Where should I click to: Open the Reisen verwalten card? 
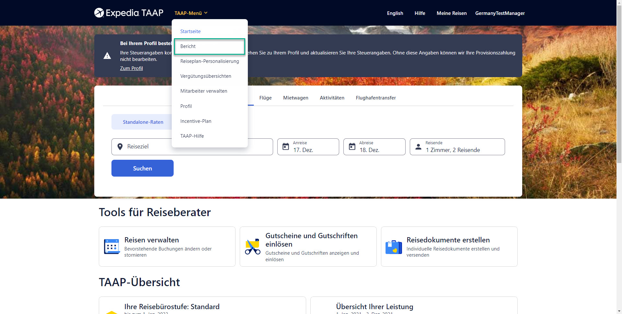point(167,247)
